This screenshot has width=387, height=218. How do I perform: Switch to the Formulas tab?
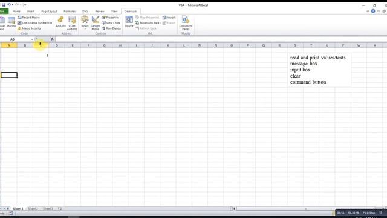70,11
